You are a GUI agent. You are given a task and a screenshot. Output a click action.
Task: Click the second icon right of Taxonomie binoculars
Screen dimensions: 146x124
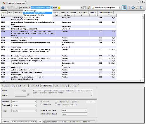click(44, 121)
